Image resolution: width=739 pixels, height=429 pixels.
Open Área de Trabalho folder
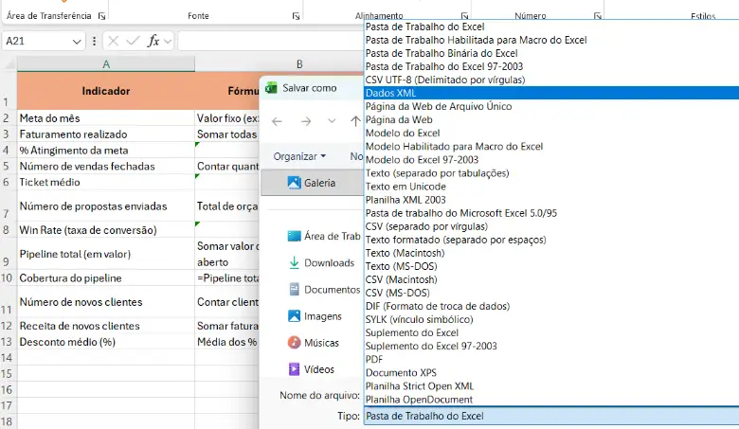[x=324, y=236]
